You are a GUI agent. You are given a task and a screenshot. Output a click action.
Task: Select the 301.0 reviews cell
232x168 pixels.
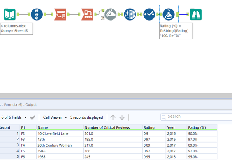coord(113,133)
